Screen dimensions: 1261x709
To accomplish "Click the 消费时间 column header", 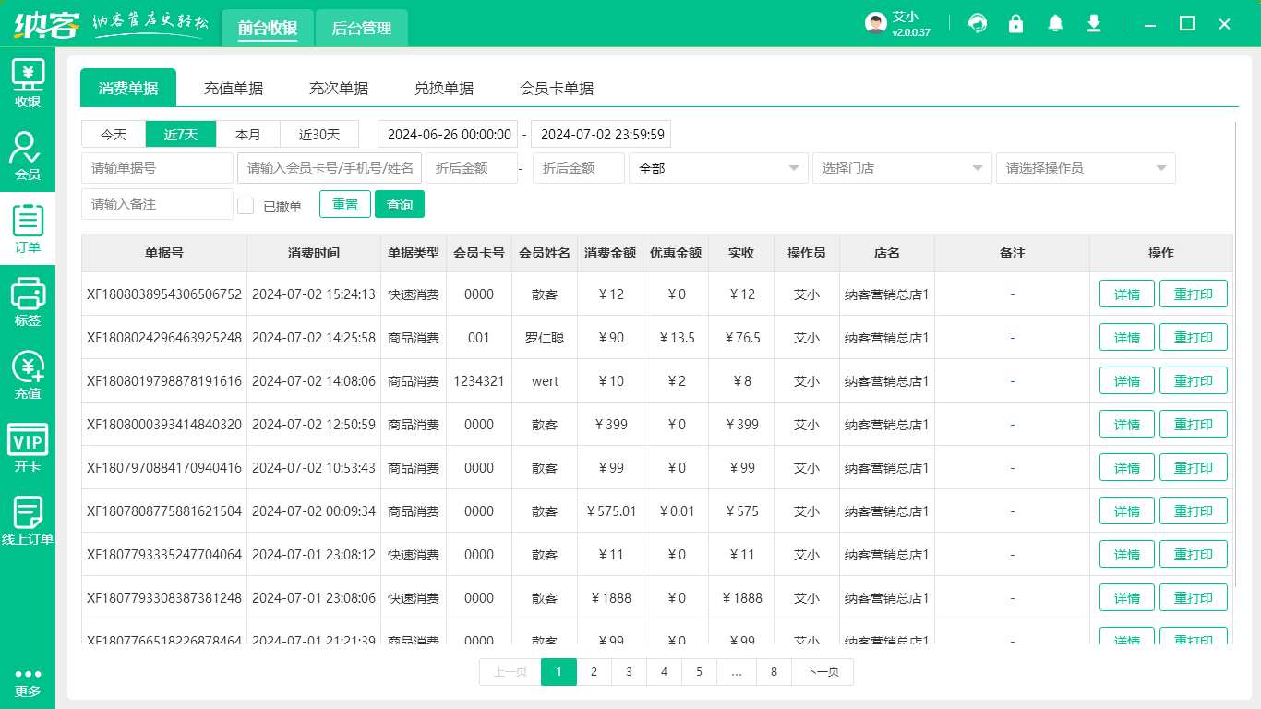I will click(x=314, y=253).
